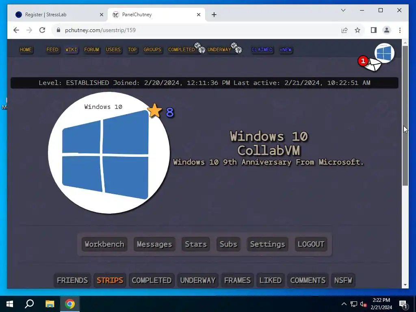Image resolution: width=416 pixels, height=312 pixels.
Task: Open the Subs button
Action: 228,244
